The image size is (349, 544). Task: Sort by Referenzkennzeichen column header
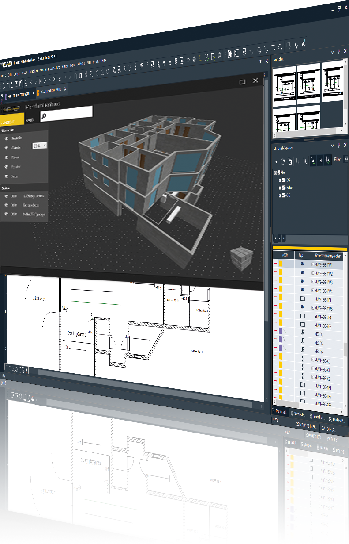click(328, 256)
